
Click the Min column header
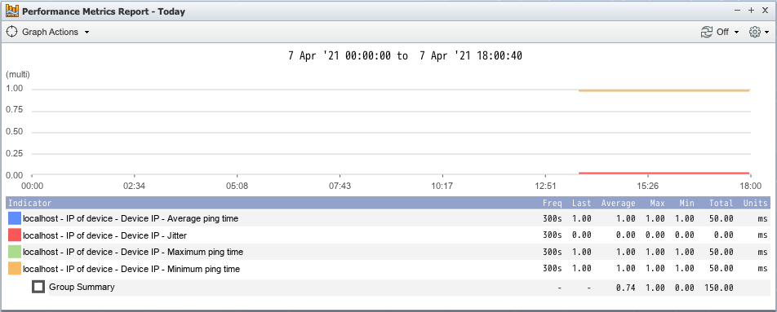[687, 203]
